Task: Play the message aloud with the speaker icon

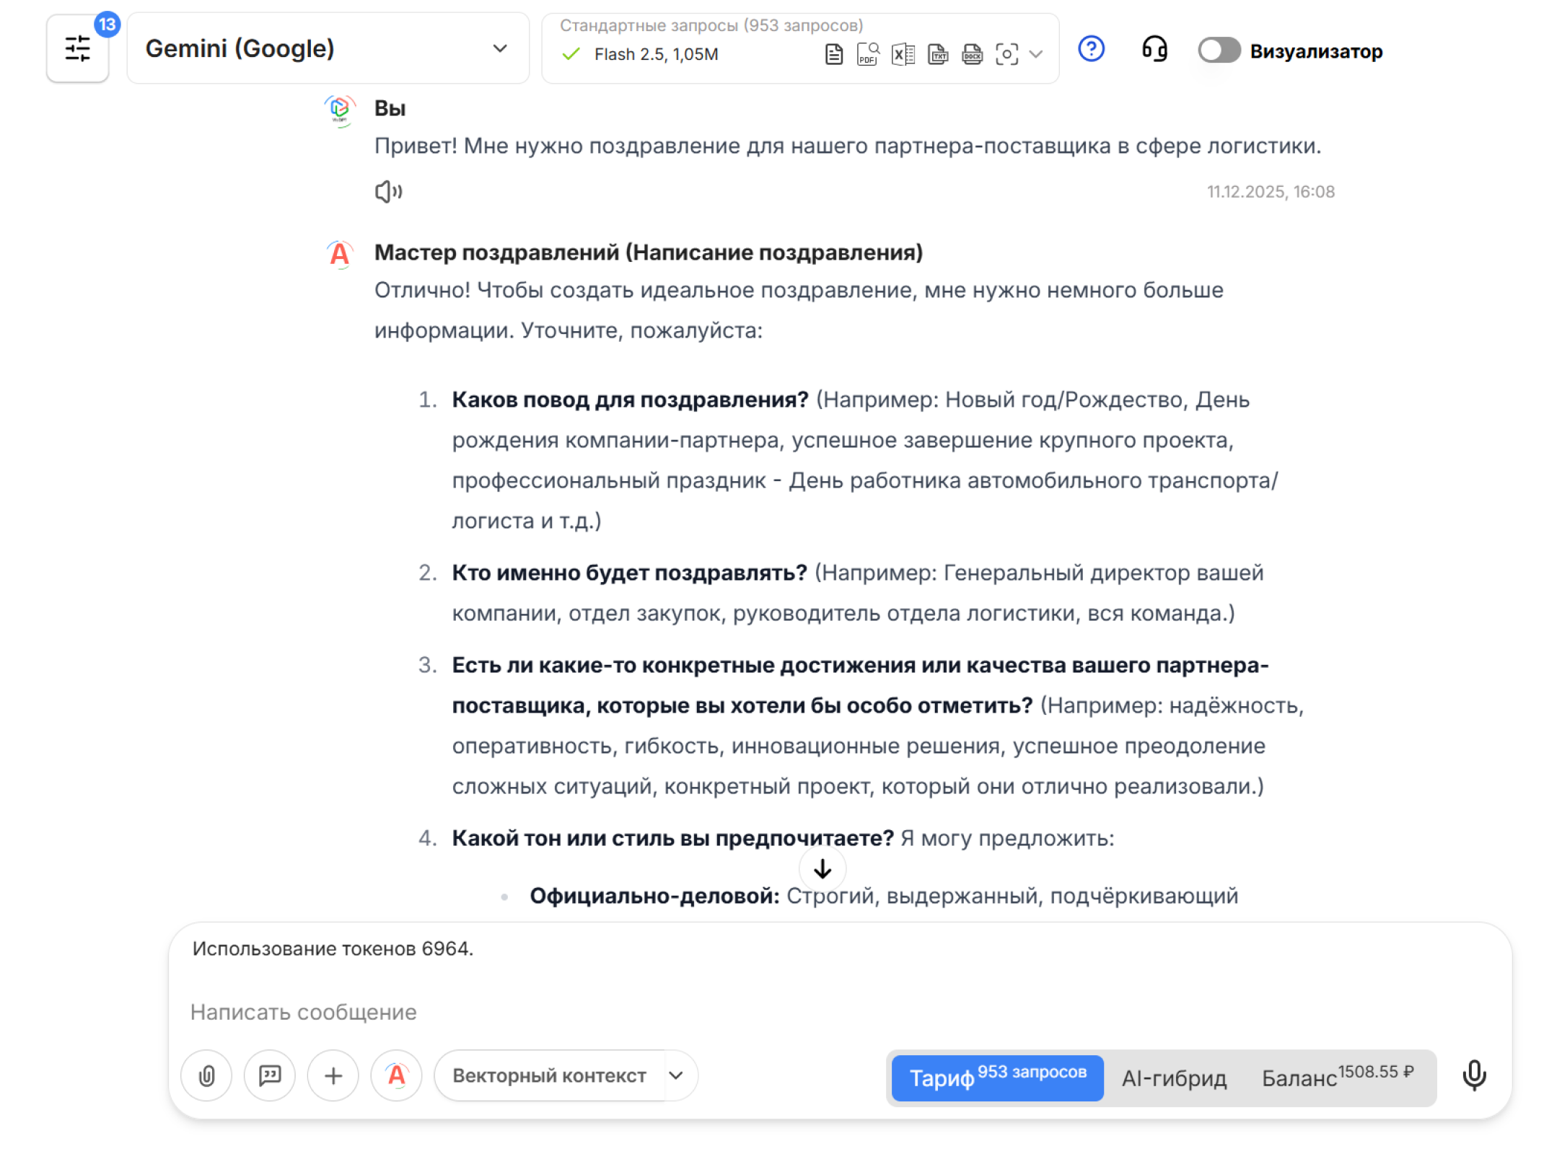Action: coord(387,191)
